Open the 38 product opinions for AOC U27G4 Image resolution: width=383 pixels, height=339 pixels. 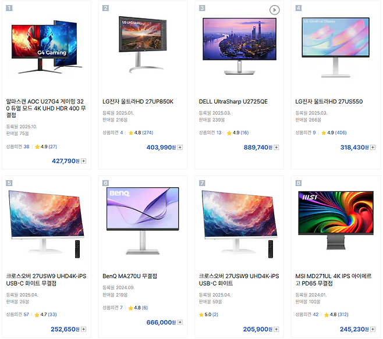click(x=26, y=147)
